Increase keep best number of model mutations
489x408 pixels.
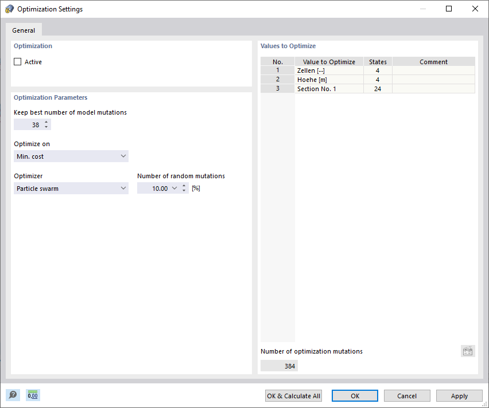pos(46,121)
